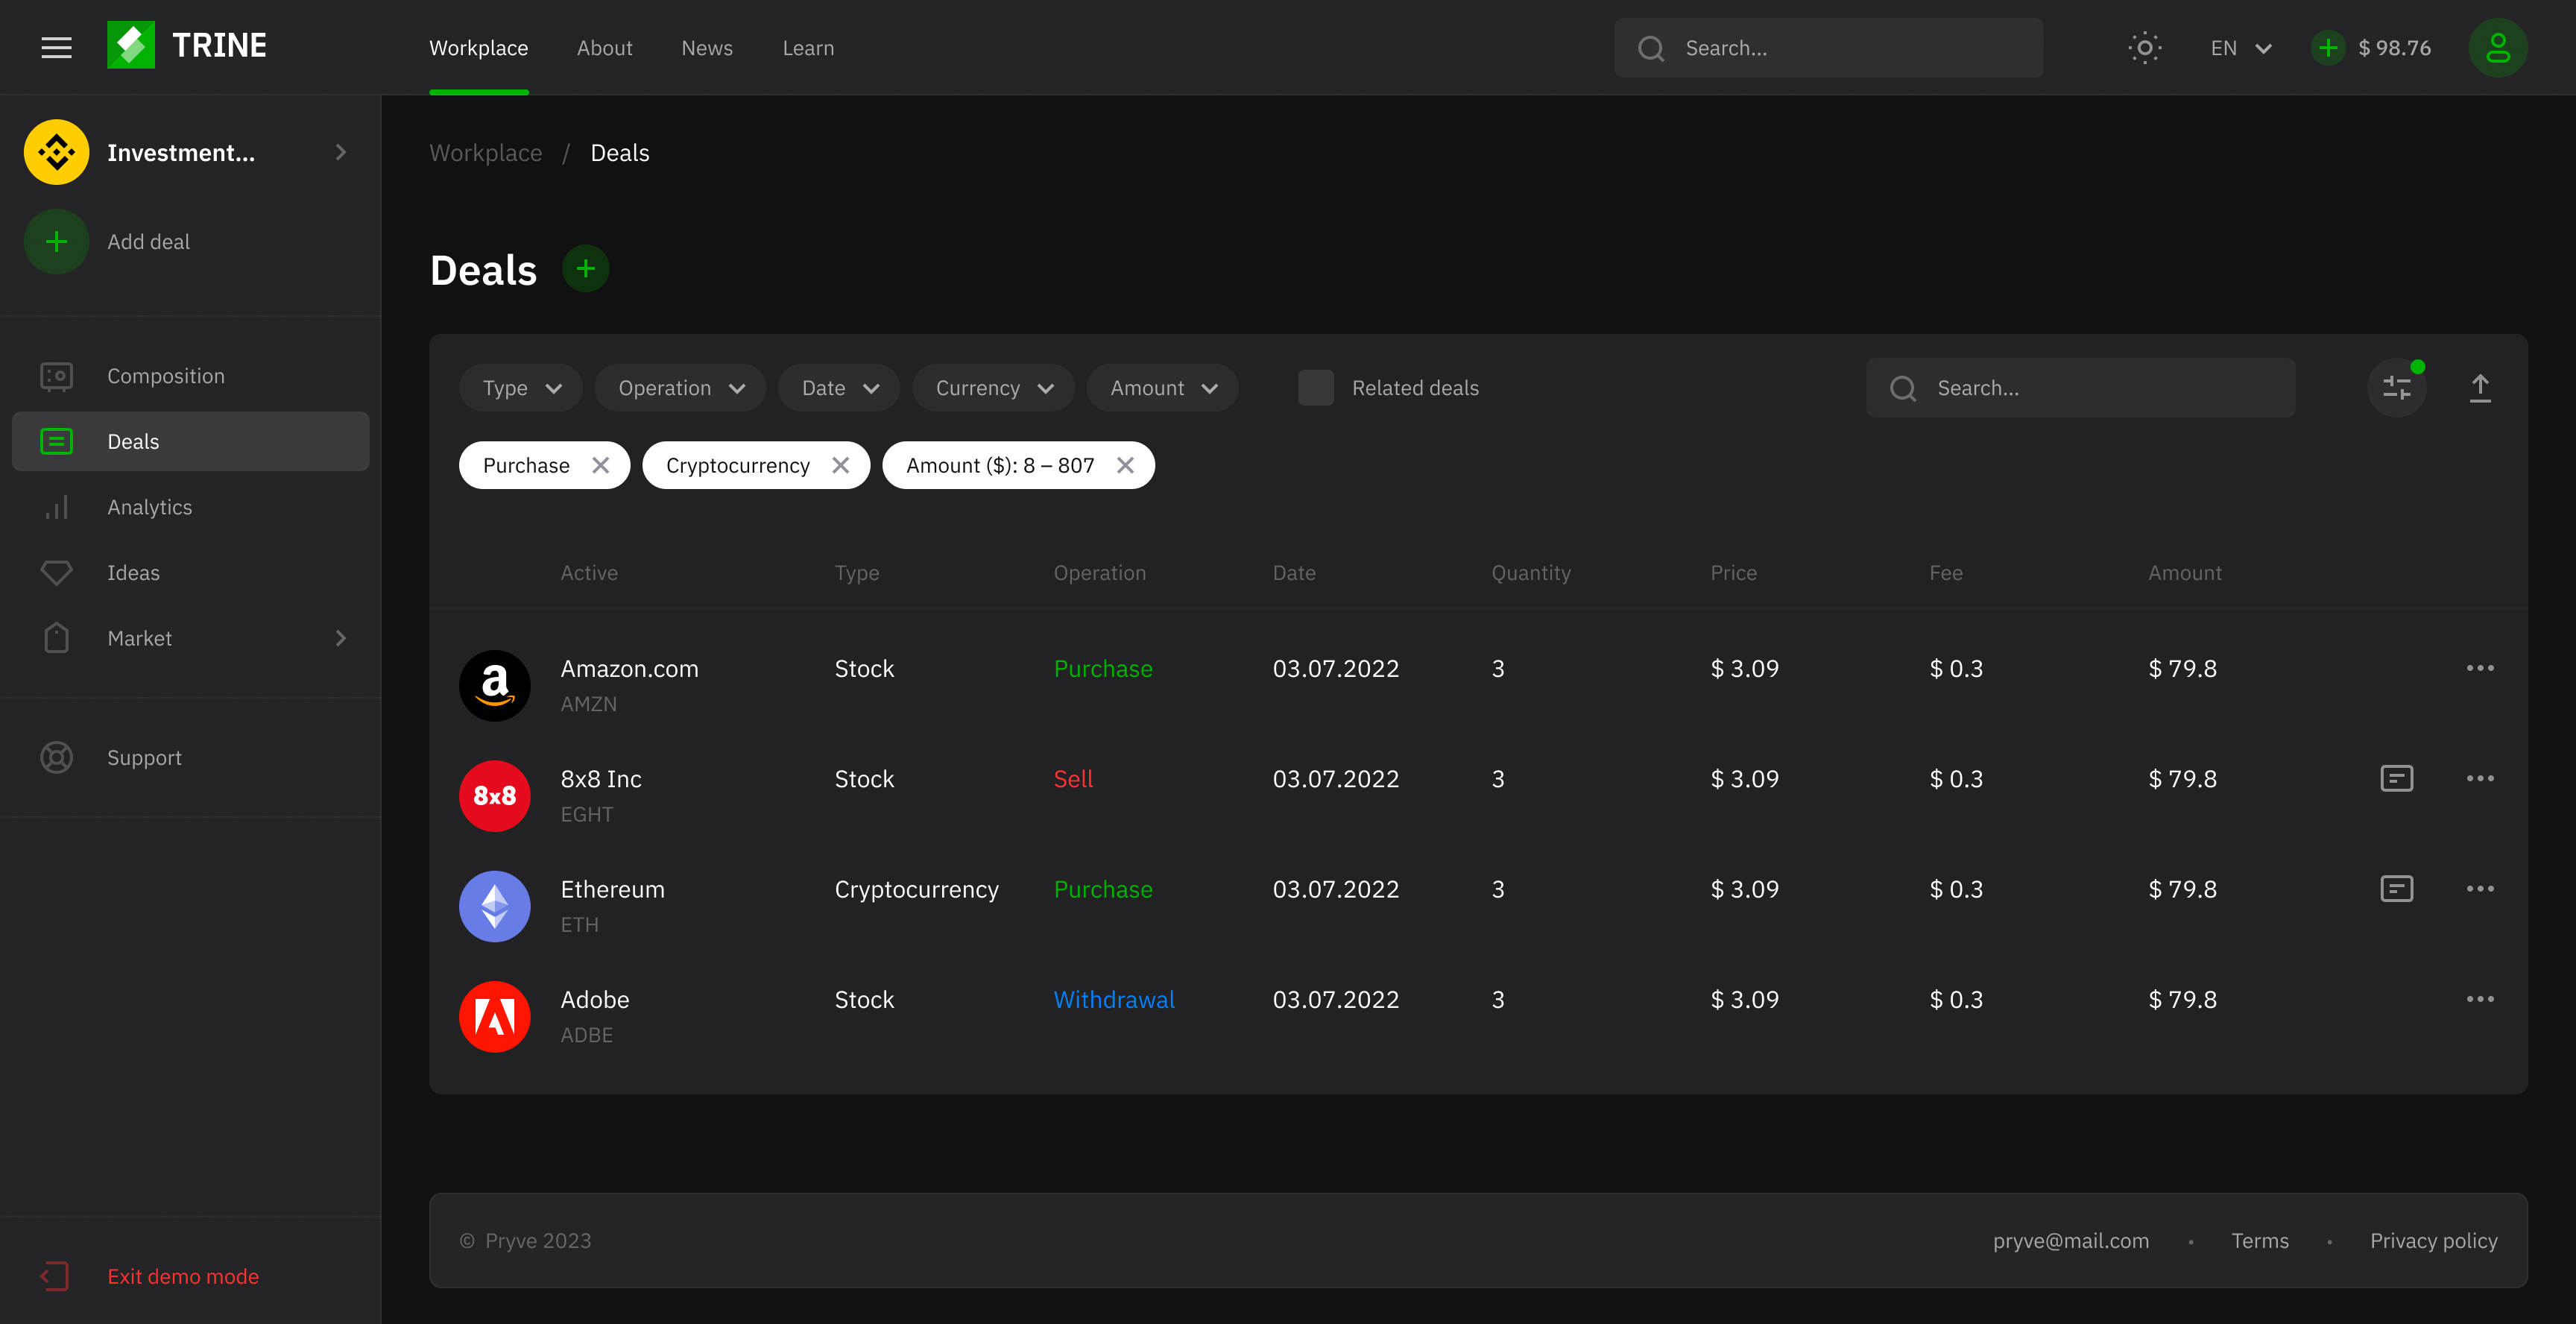Go to the News top navigation tab

tap(706, 48)
